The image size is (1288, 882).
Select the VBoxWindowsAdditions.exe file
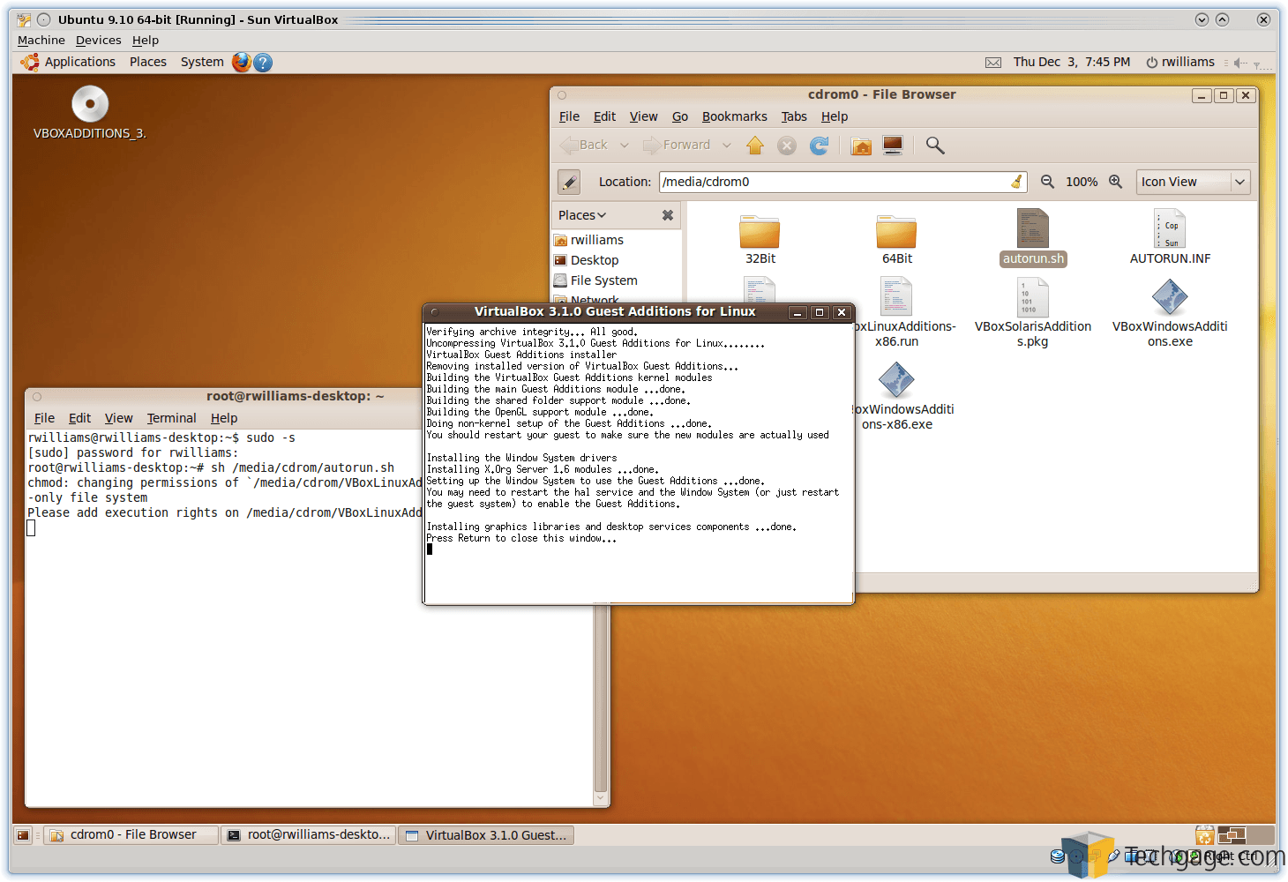(x=1170, y=313)
